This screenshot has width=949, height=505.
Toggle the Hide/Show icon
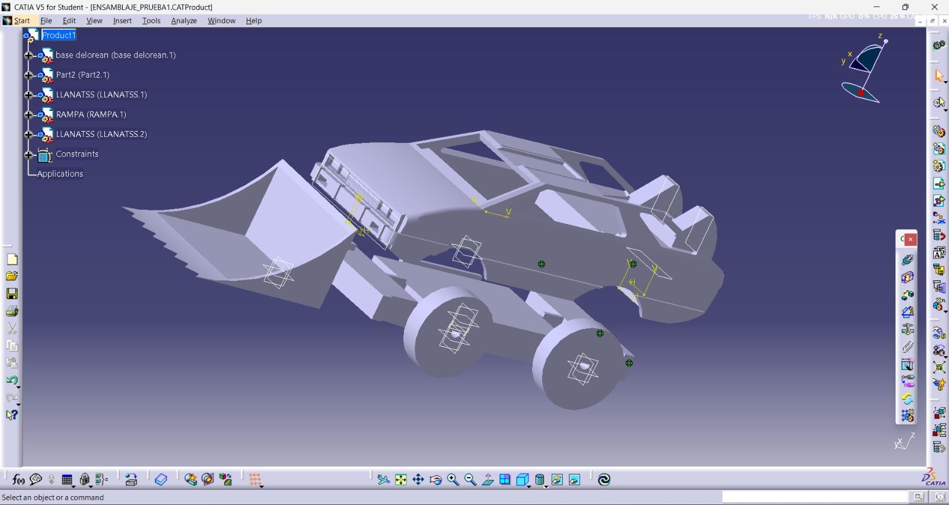tap(557, 480)
